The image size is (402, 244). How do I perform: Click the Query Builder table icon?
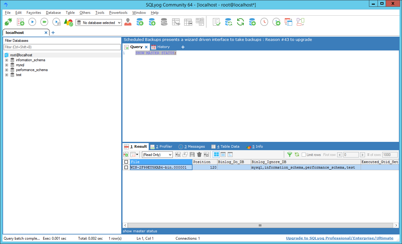[x=188, y=22]
